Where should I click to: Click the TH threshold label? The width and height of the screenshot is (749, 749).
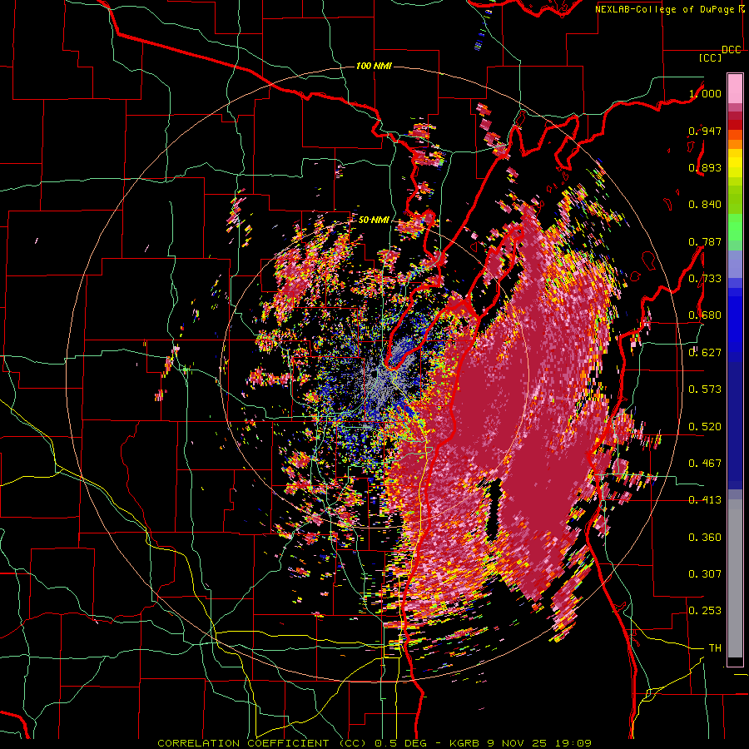pyautogui.click(x=715, y=648)
